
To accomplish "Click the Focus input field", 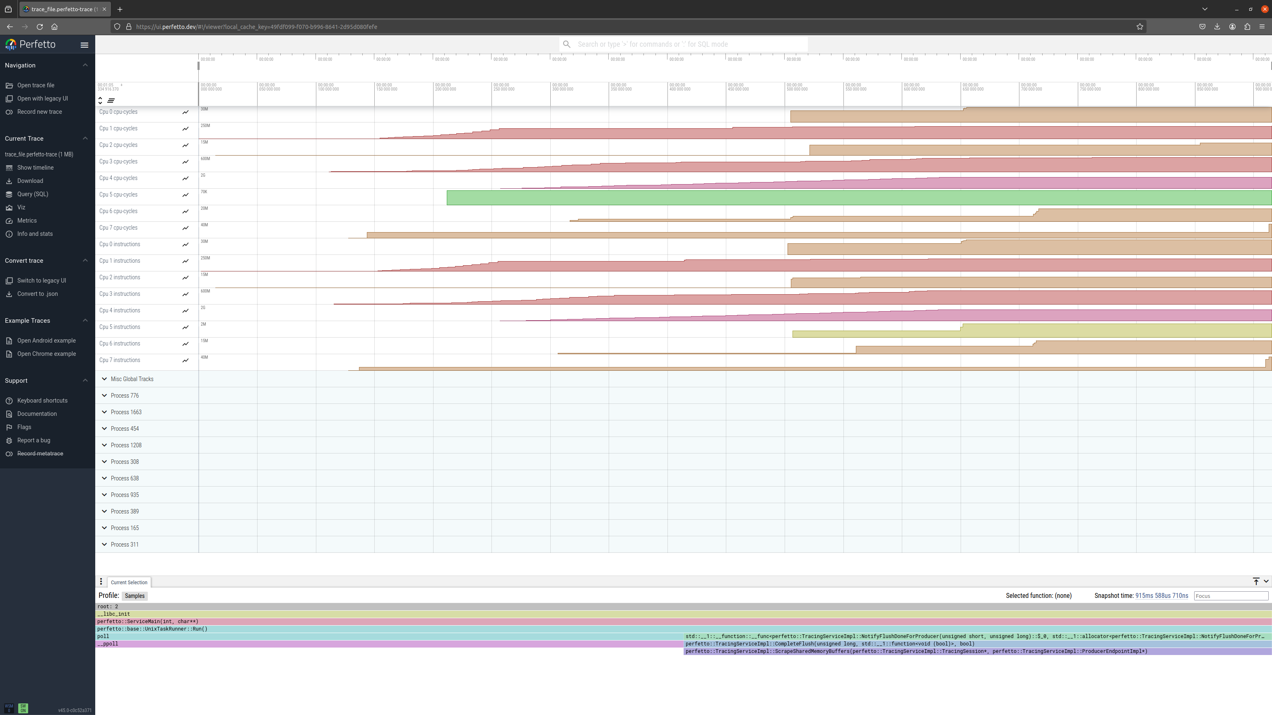I will (x=1231, y=596).
